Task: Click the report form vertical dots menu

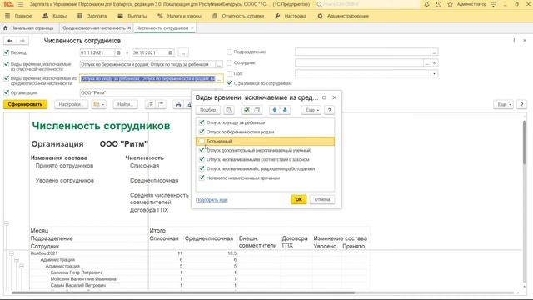Action: [514, 41]
